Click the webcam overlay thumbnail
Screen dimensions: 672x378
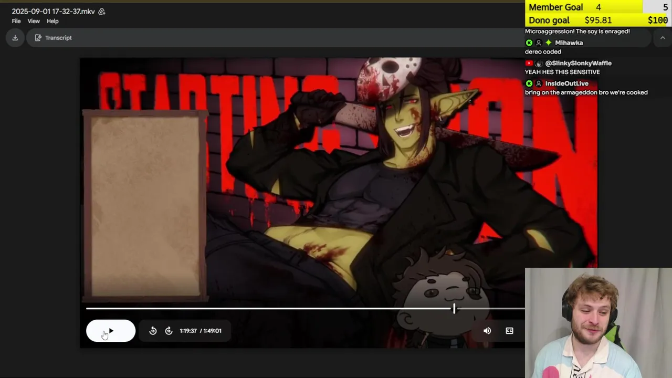click(598, 323)
